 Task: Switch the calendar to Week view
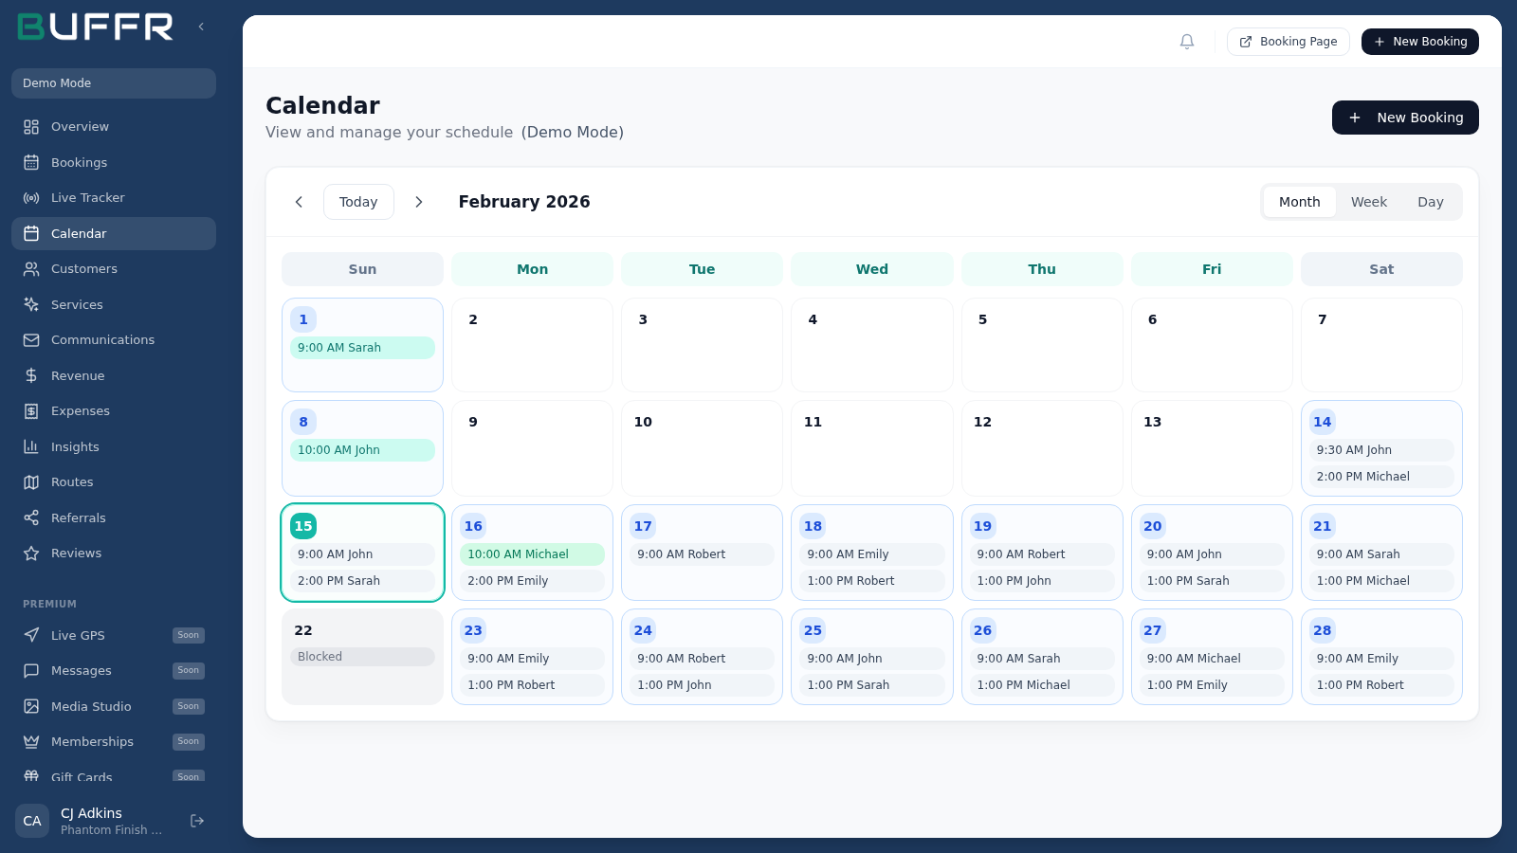coord(1368,202)
